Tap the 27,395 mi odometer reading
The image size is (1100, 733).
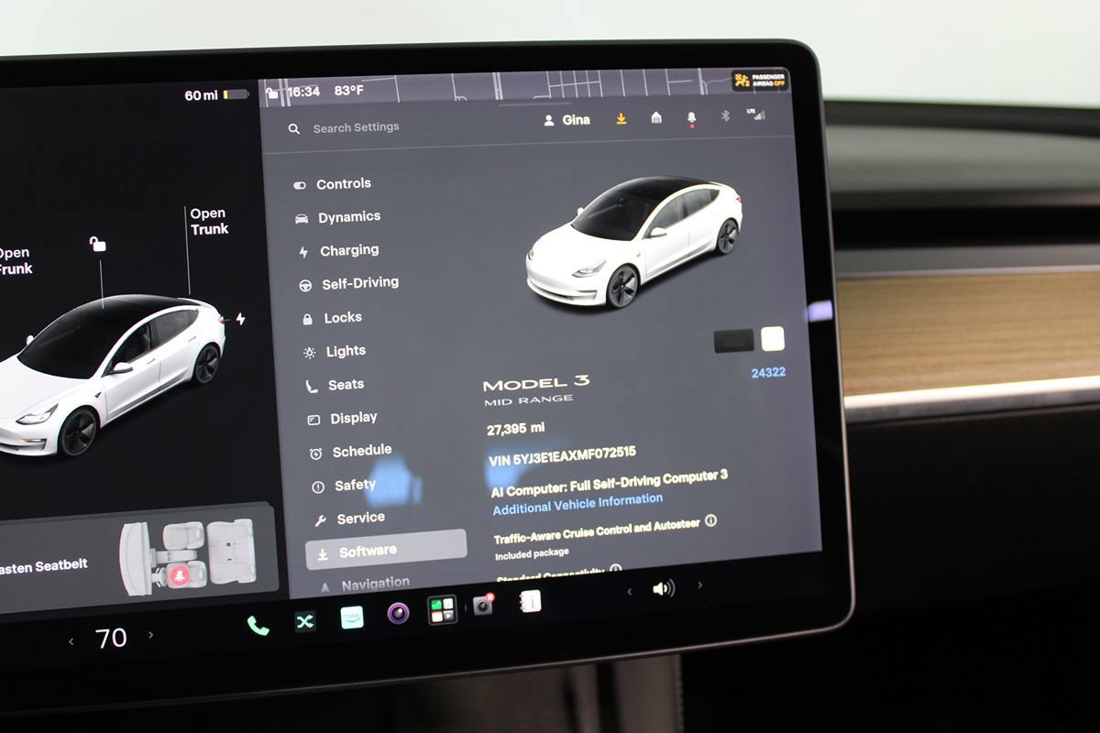[x=515, y=429]
